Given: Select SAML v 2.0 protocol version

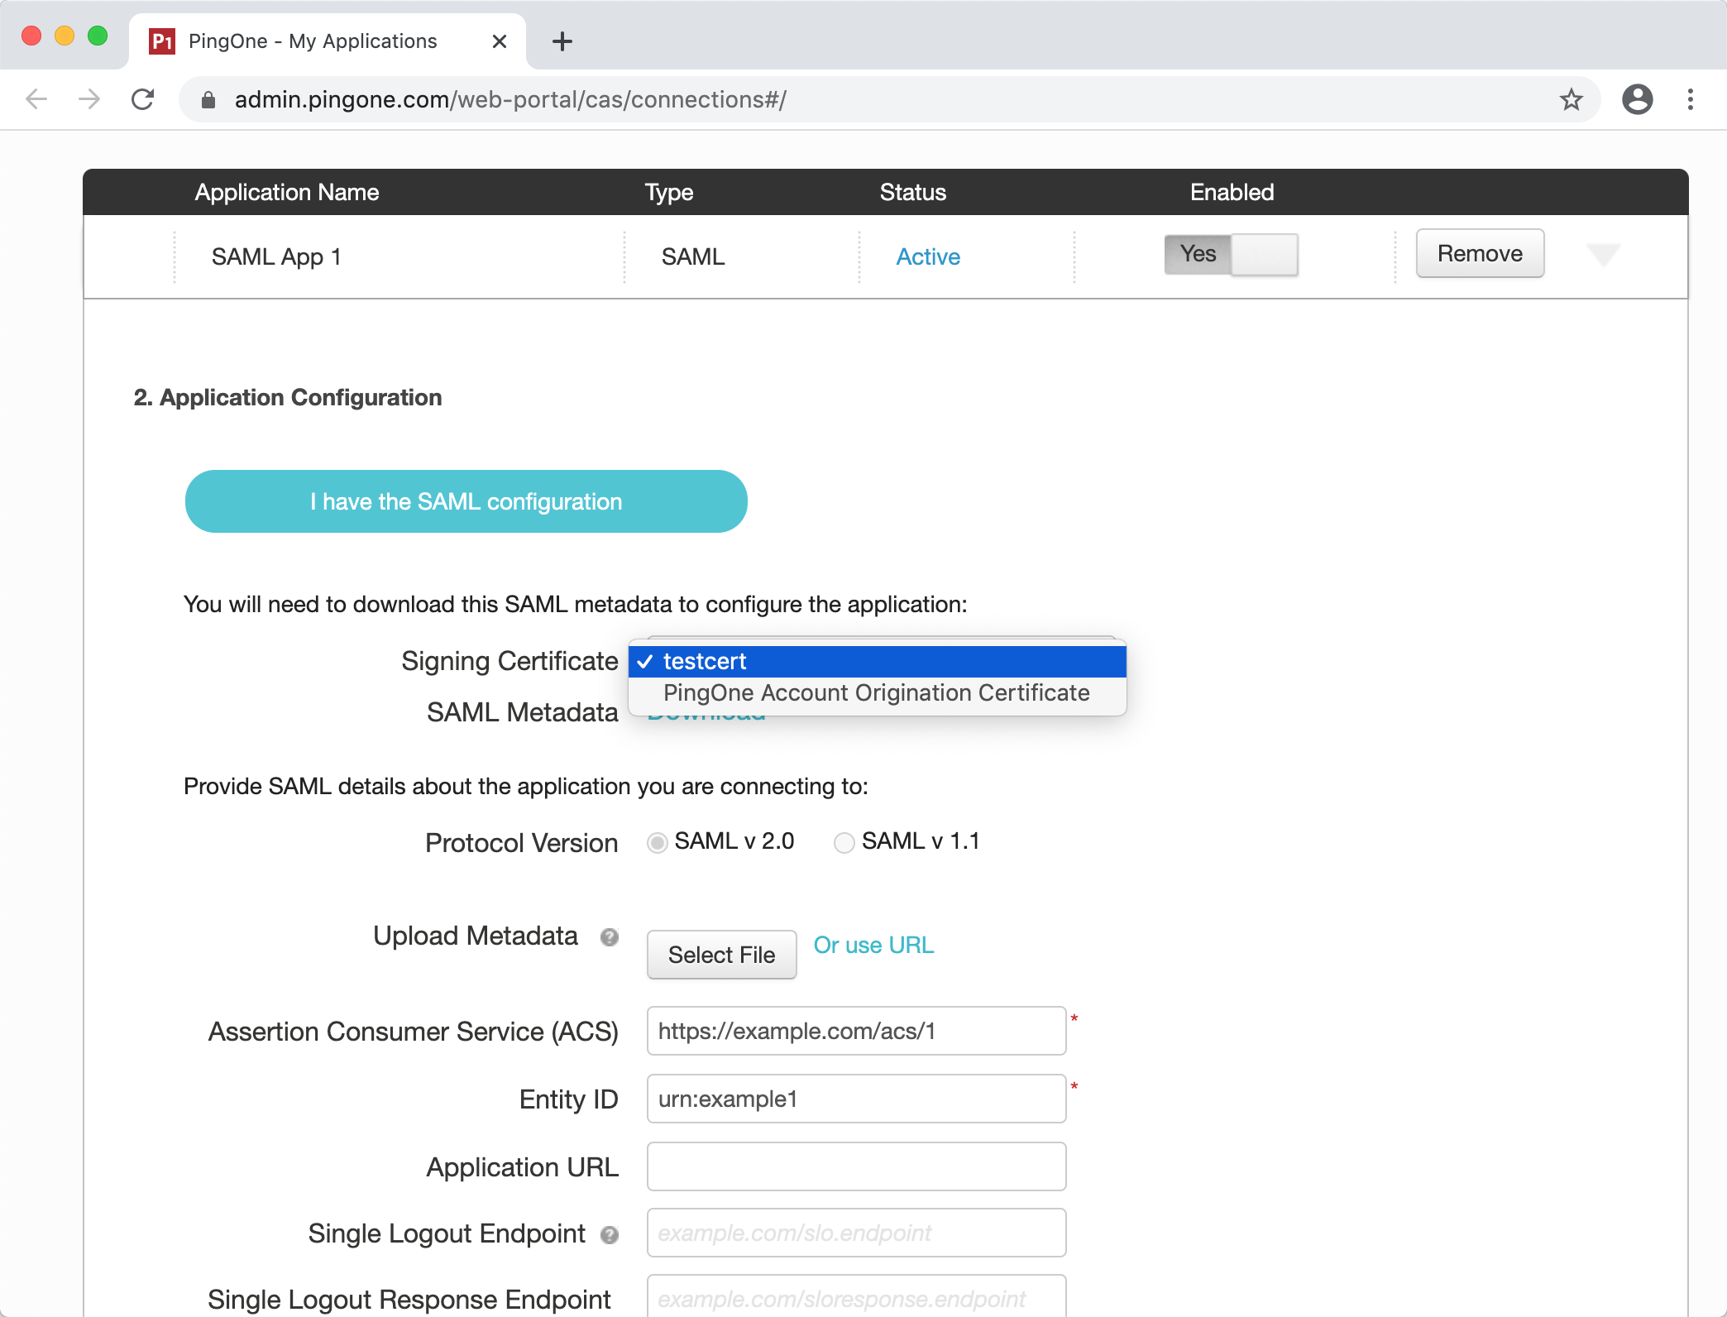Looking at the screenshot, I should (x=658, y=843).
